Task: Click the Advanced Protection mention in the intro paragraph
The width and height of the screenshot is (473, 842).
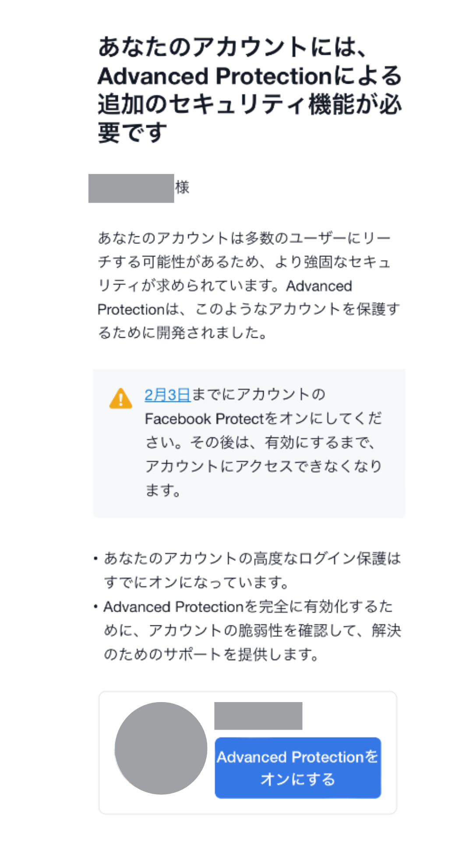Action: coord(319,286)
